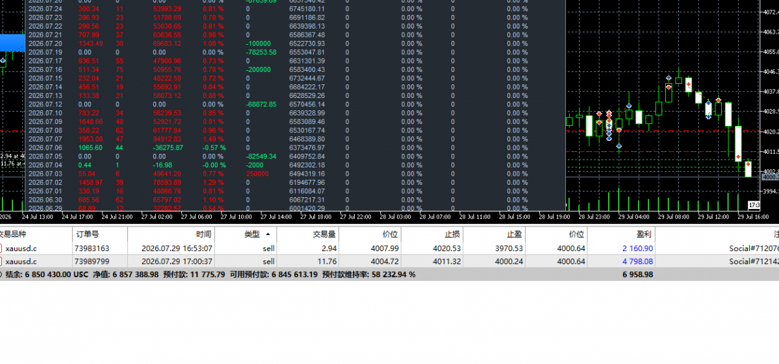Click the open time 2026.07.29 17:00:37
Screen dimensions: 779x364
tap(177, 261)
